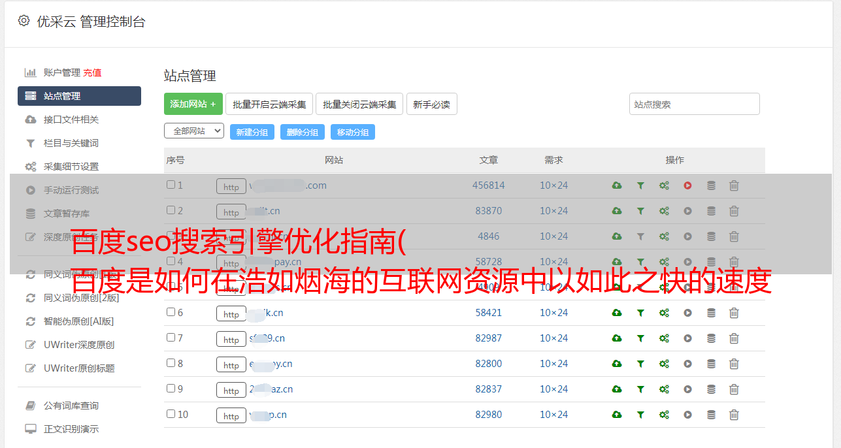This screenshot has width=841, height=448.
Task: Click the funnel icon in row 9
Action: (640, 389)
